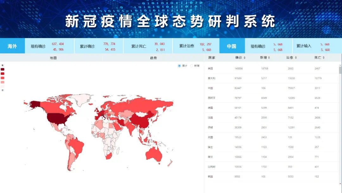Click the 死亡 column sort arrows

(x=323, y=58)
